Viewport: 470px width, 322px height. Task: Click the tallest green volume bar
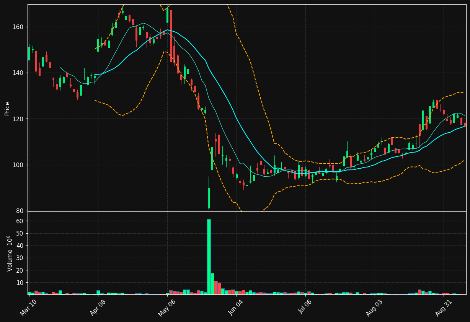coord(209,257)
